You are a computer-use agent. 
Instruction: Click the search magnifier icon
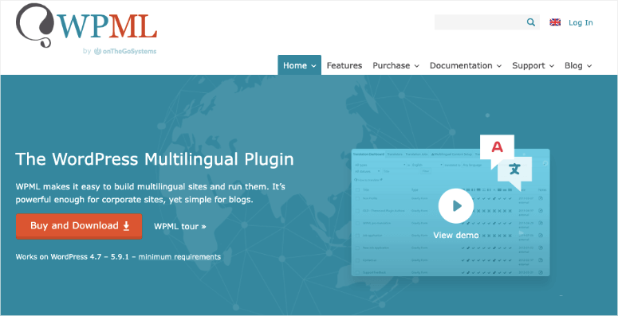point(531,22)
